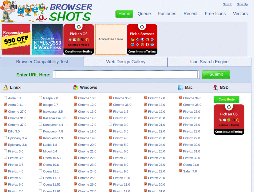
Task: Click the Windows Firefox 10.0 label
Action: 121,178
